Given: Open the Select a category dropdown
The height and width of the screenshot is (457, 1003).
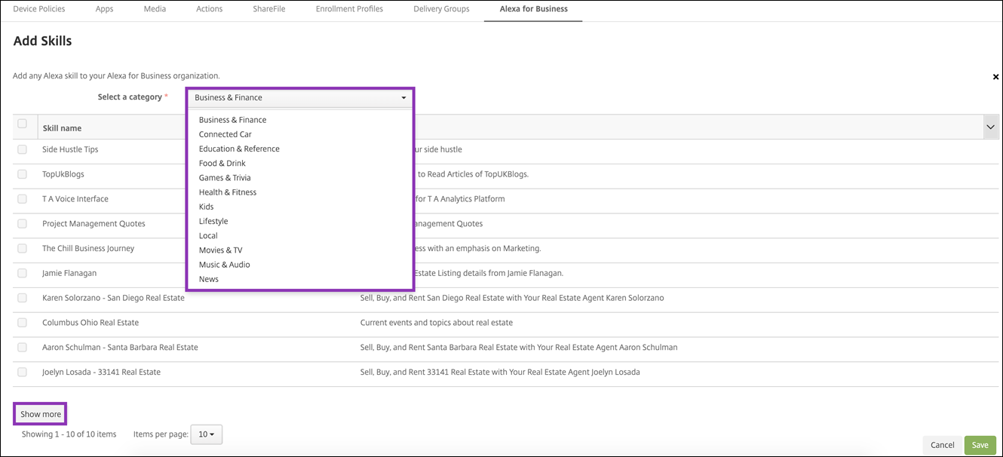Looking at the screenshot, I should coord(299,97).
